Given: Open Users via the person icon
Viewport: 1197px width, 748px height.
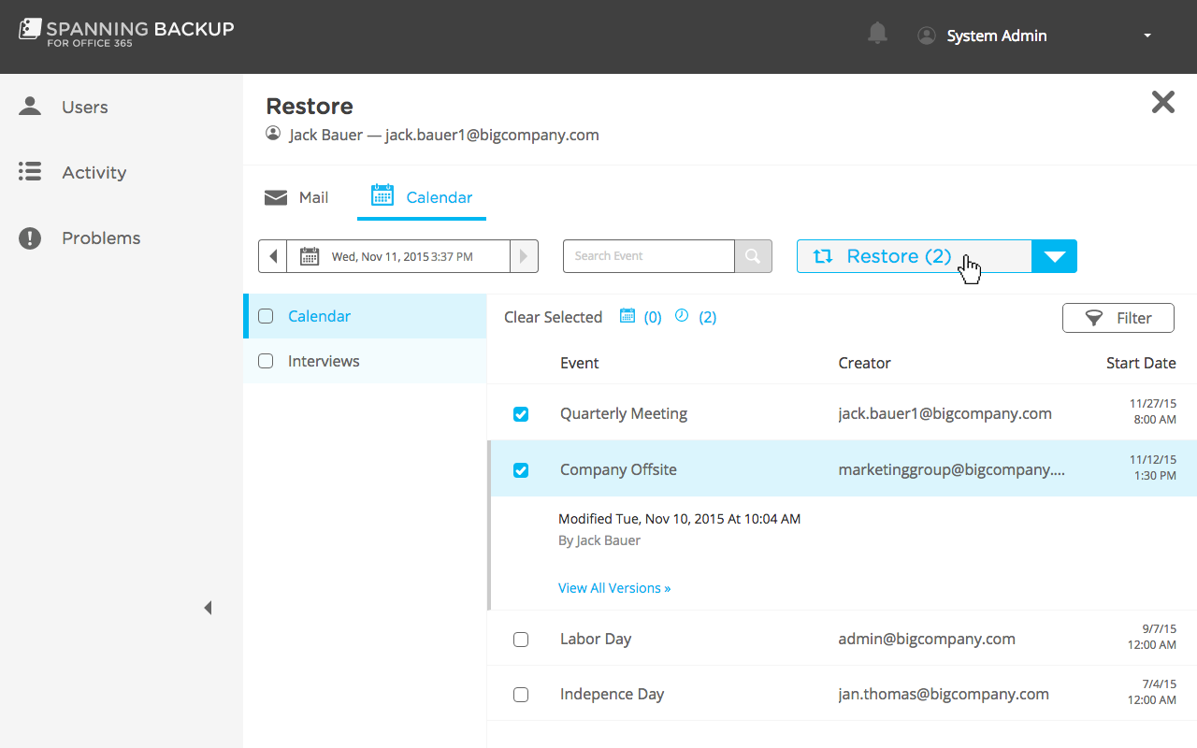Looking at the screenshot, I should [x=30, y=107].
